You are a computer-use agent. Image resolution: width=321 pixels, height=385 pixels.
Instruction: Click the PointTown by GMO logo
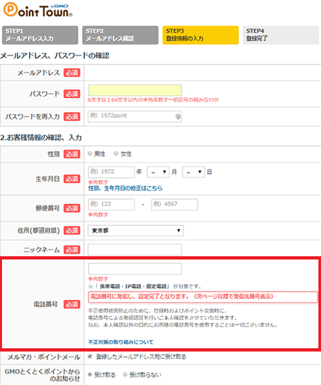coord(38,10)
